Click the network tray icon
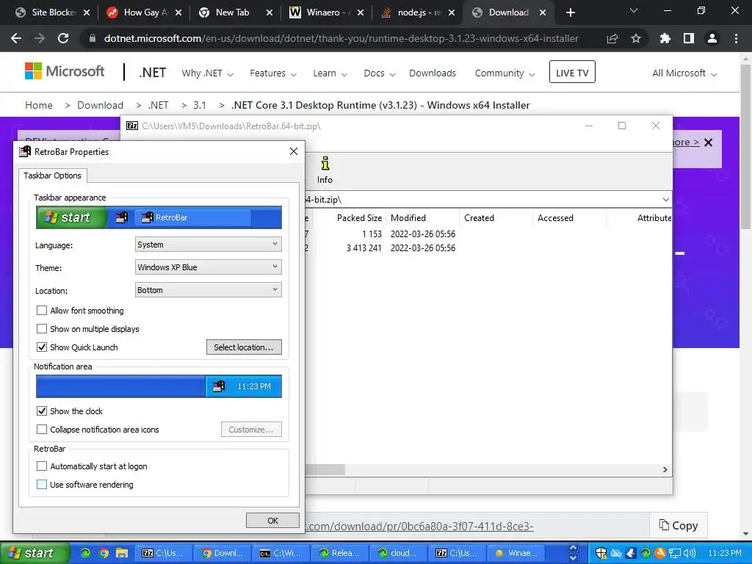Screen dimensions: 752x564 tap(675, 553)
